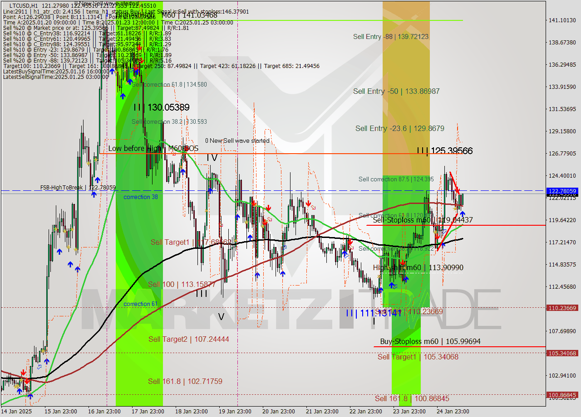Click the 'correction 61' blue label
This screenshot has width=581, height=417.
pyautogui.click(x=141, y=304)
